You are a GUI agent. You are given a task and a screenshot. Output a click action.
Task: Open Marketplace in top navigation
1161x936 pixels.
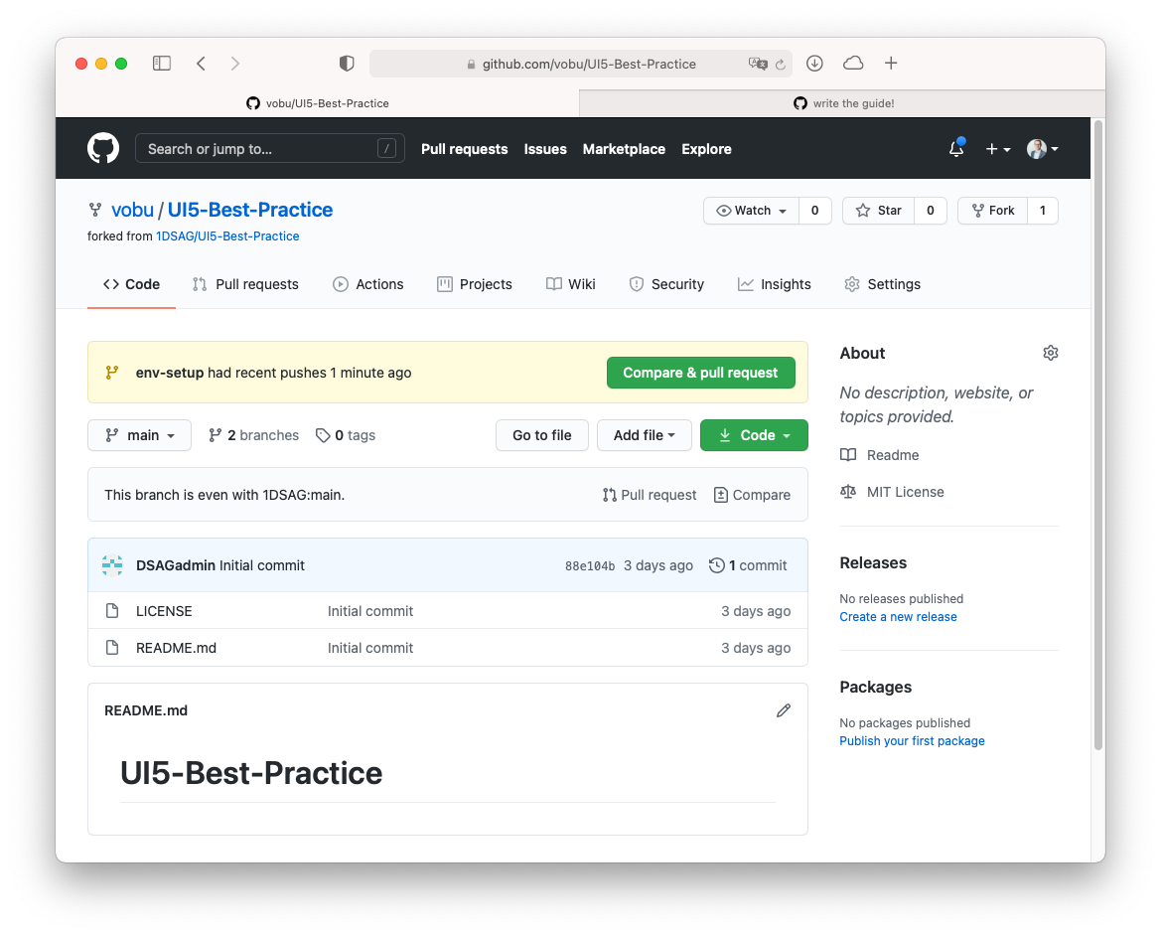click(624, 149)
